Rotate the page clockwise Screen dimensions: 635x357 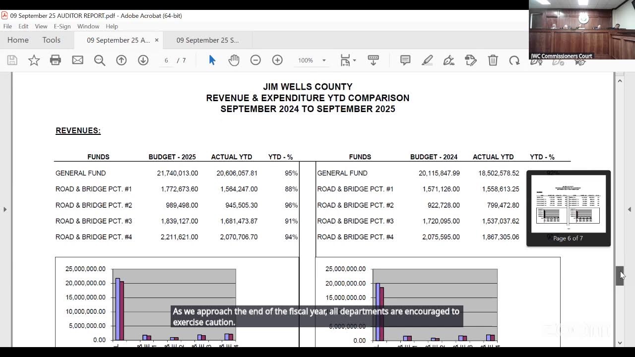point(514,60)
